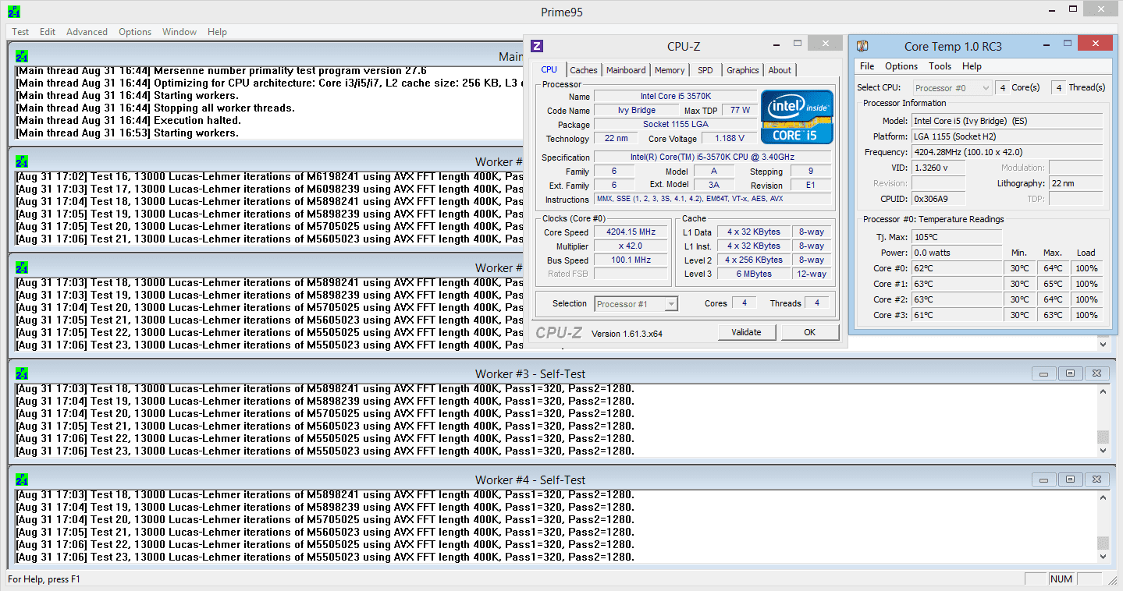
Task: Click the Main thread window icon
Action: (22, 56)
